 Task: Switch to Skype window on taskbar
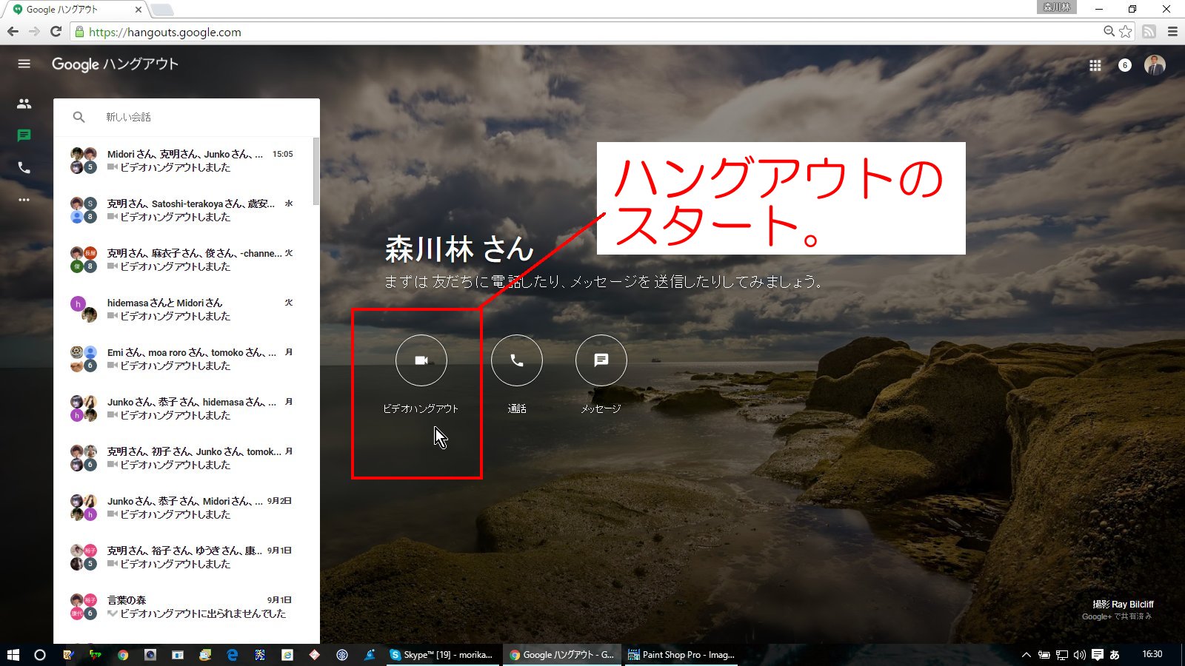(441, 655)
